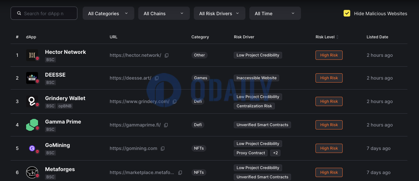Select the Grindery Wallet name

pos(65,98)
